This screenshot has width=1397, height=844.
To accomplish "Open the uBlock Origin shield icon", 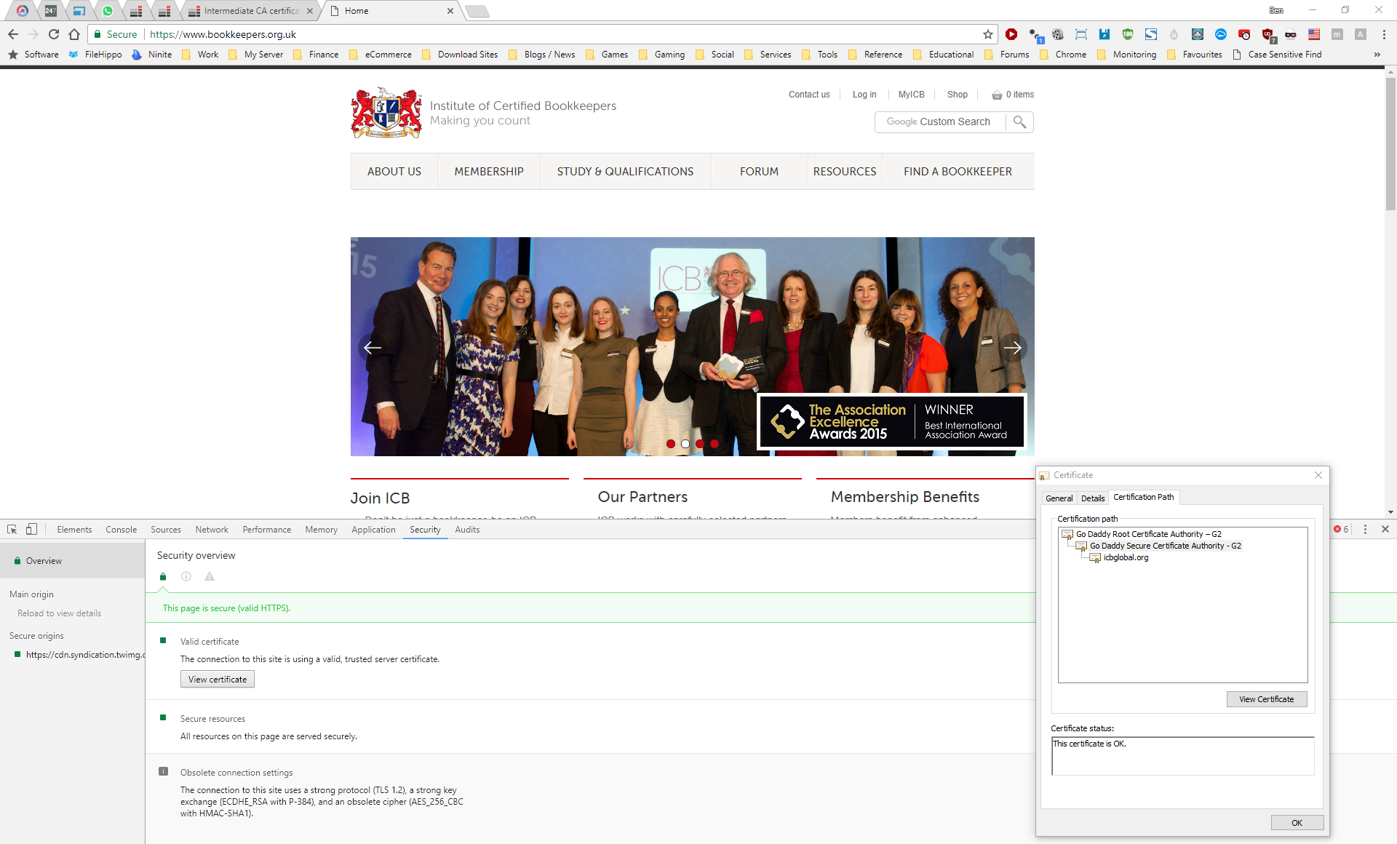I will (1268, 35).
